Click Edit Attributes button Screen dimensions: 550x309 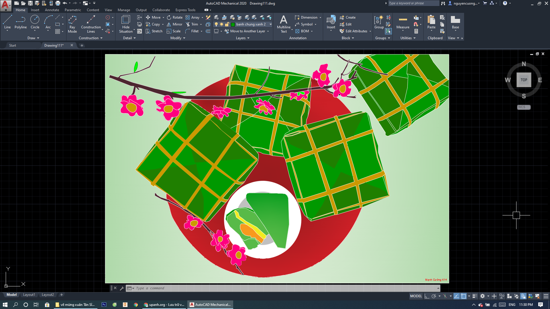point(353,31)
